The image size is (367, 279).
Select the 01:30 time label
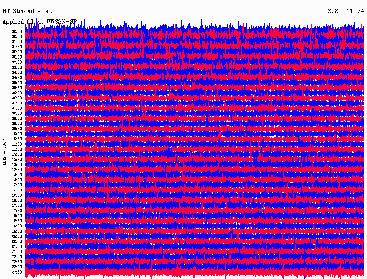click(x=17, y=47)
